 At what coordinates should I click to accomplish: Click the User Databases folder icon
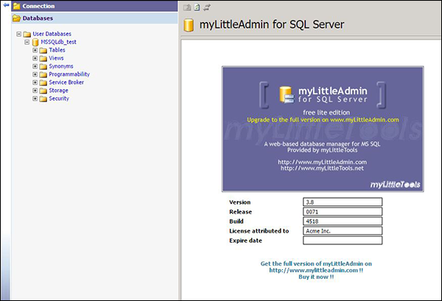27,34
